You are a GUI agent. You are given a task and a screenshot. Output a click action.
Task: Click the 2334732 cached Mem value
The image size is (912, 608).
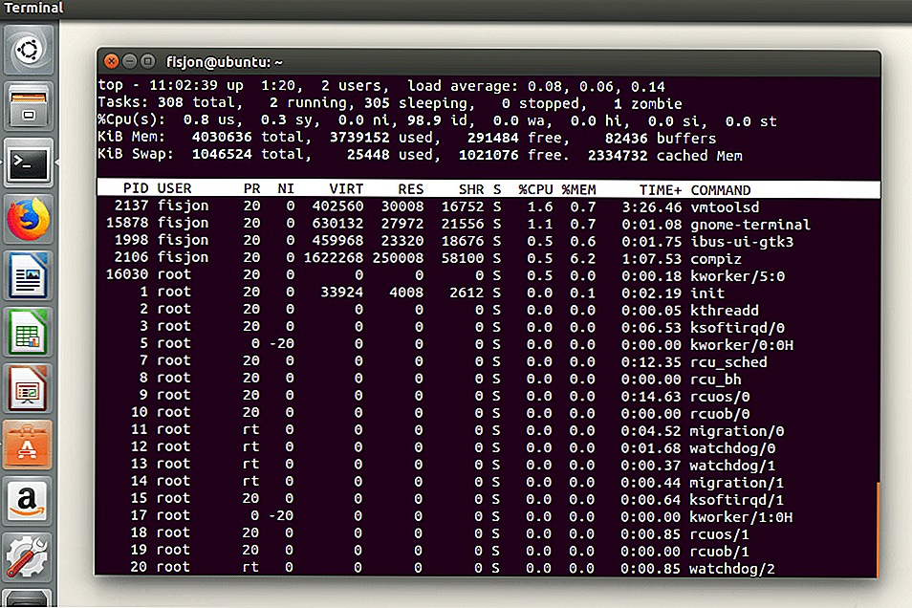(x=664, y=156)
